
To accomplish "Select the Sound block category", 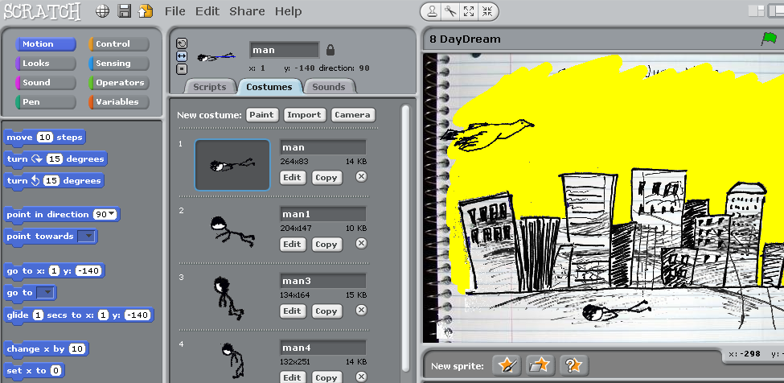I will 46,83.
